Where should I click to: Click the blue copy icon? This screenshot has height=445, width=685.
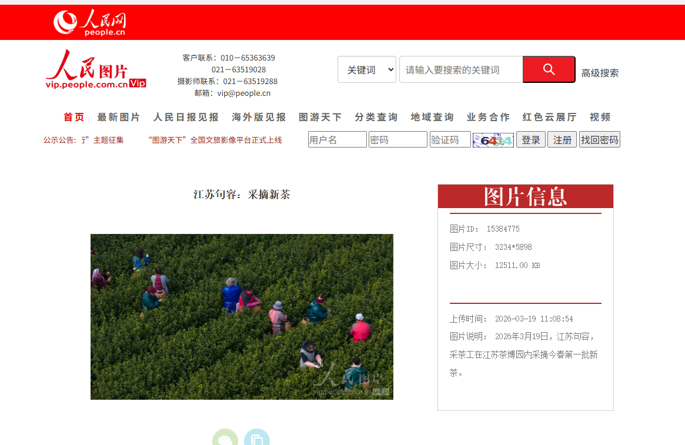click(257, 439)
